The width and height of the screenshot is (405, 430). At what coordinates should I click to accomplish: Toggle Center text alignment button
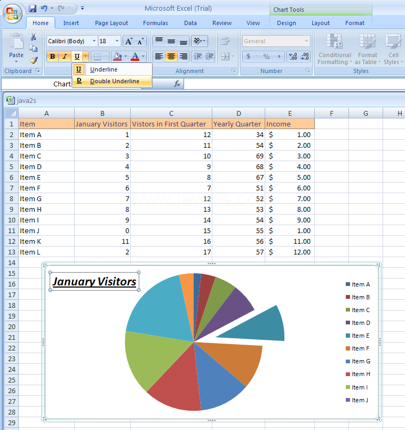(171, 57)
